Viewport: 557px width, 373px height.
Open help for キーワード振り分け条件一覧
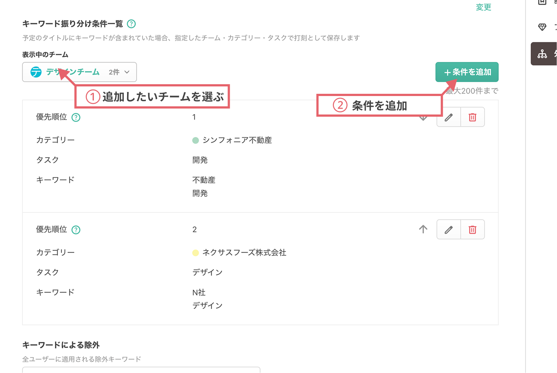point(132,24)
